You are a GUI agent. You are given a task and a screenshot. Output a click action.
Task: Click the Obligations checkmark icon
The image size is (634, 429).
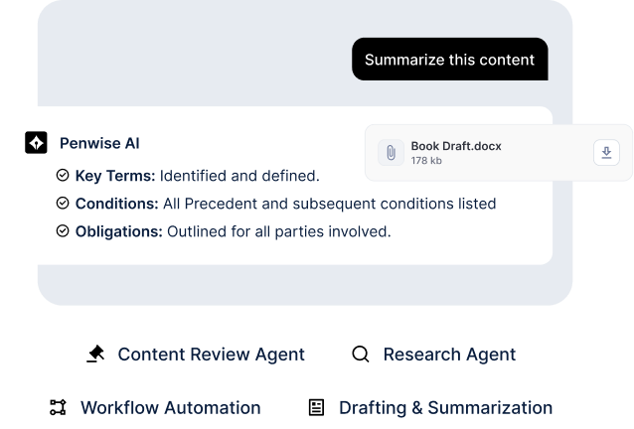pos(63,231)
